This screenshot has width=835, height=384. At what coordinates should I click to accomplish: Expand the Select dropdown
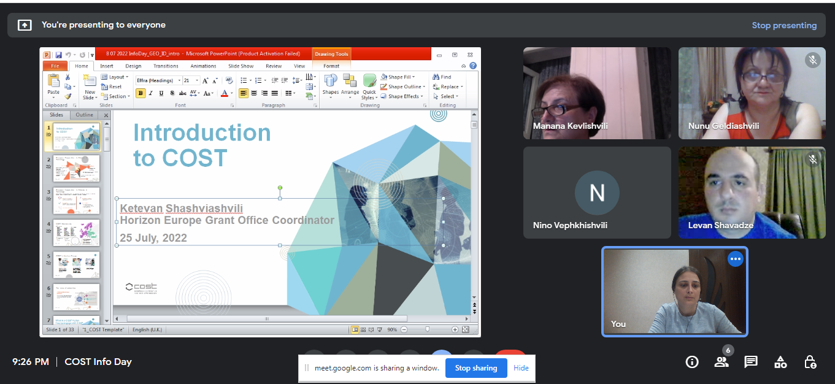tap(445, 96)
